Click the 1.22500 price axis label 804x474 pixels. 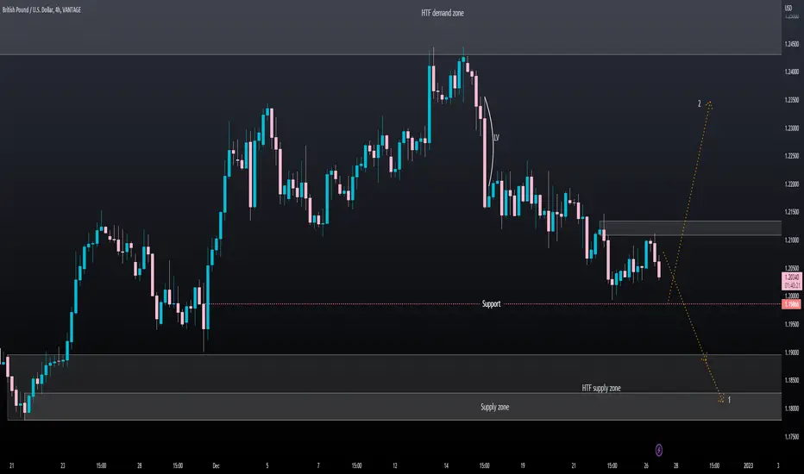pyautogui.click(x=792, y=156)
